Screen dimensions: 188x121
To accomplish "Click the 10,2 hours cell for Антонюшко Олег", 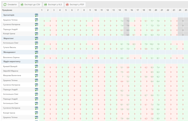I will tap(152, 44).
